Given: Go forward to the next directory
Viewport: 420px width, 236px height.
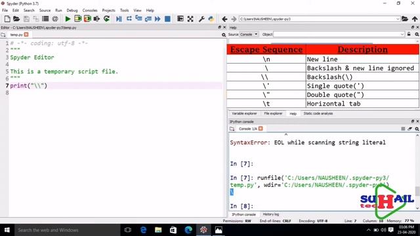Looking at the screenshot, I should (x=234, y=19).
